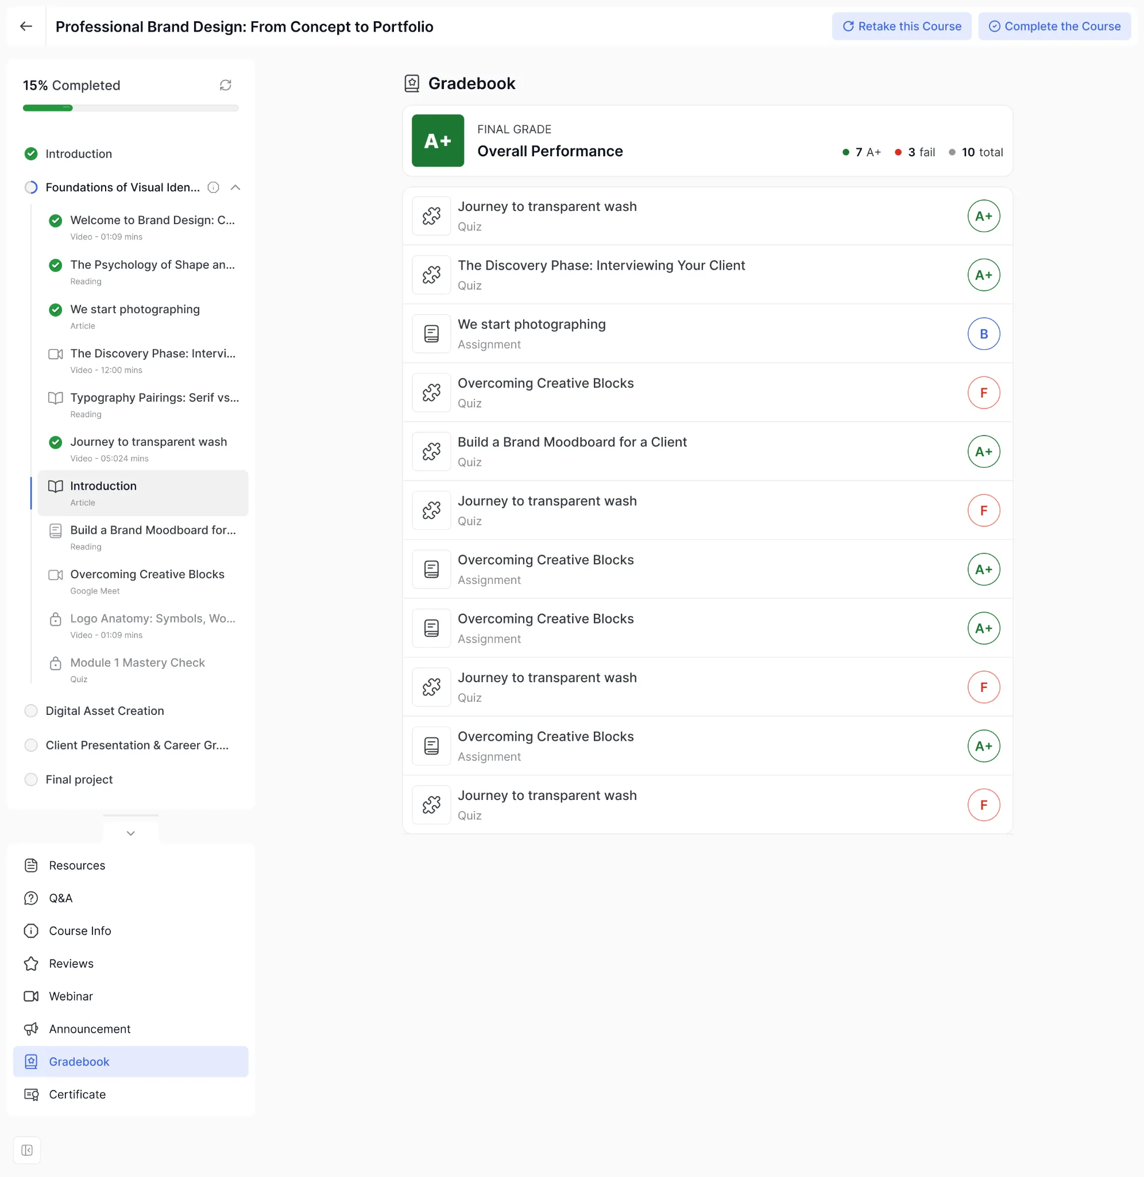The height and width of the screenshot is (1177, 1144).
Task: Click document icon of We start photographing assignment
Action: tap(431, 334)
